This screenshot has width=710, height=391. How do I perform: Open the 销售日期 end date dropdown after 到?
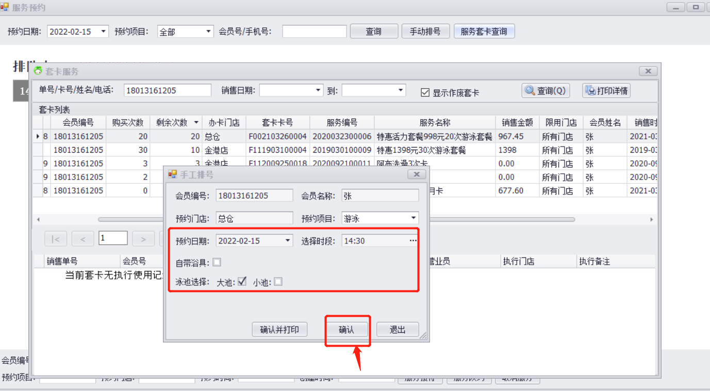pyautogui.click(x=401, y=90)
